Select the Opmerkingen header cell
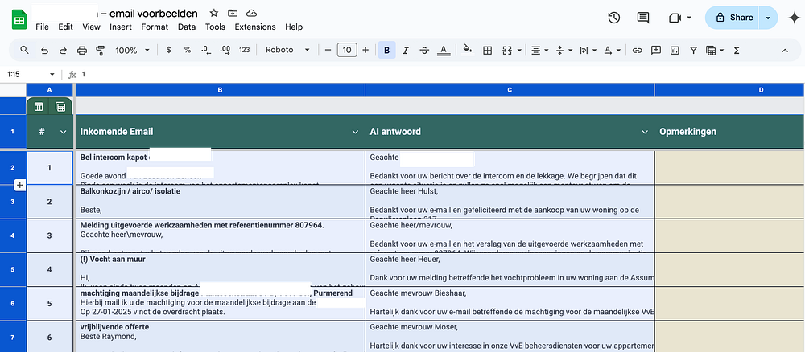805x352 pixels. (x=730, y=132)
